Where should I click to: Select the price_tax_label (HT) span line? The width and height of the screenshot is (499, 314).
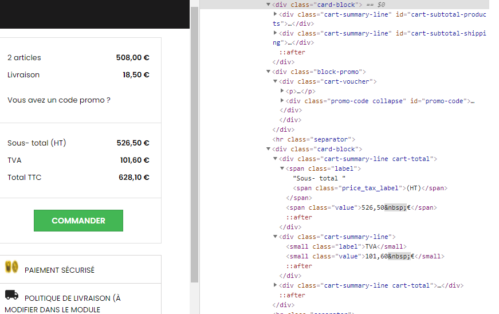click(x=370, y=188)
